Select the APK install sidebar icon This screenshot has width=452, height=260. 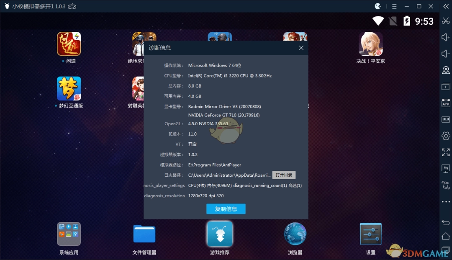445,103
